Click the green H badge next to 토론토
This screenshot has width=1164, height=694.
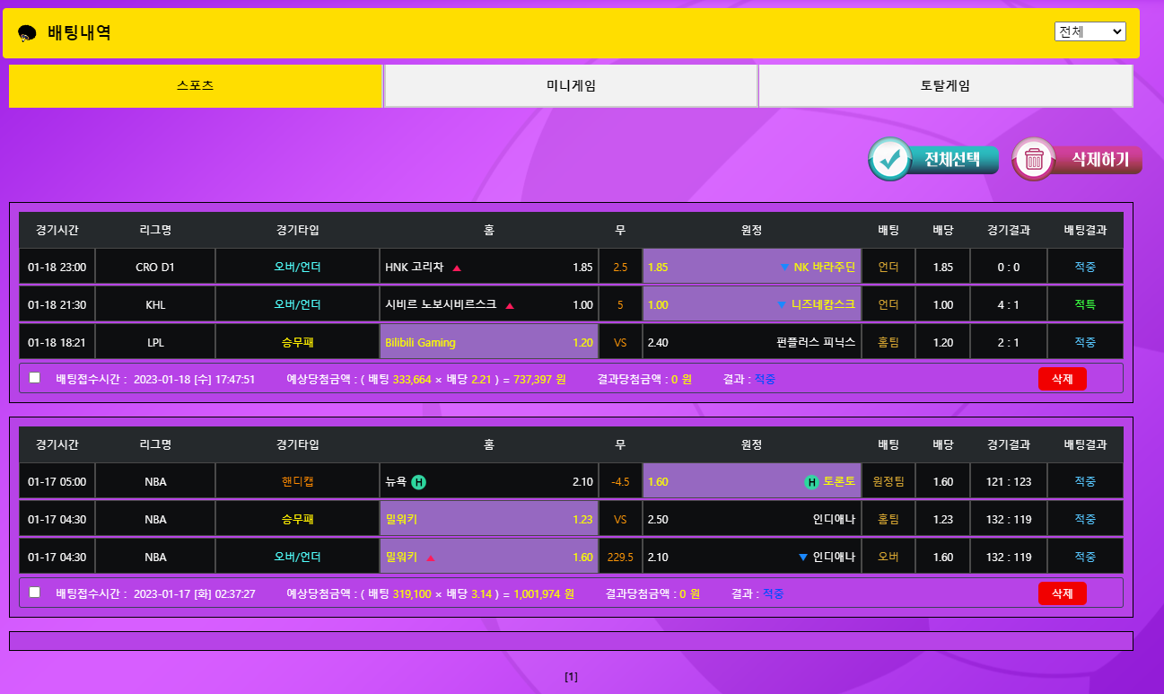(811, 482)
